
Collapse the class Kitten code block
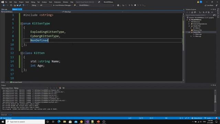(x=22, y=53)
